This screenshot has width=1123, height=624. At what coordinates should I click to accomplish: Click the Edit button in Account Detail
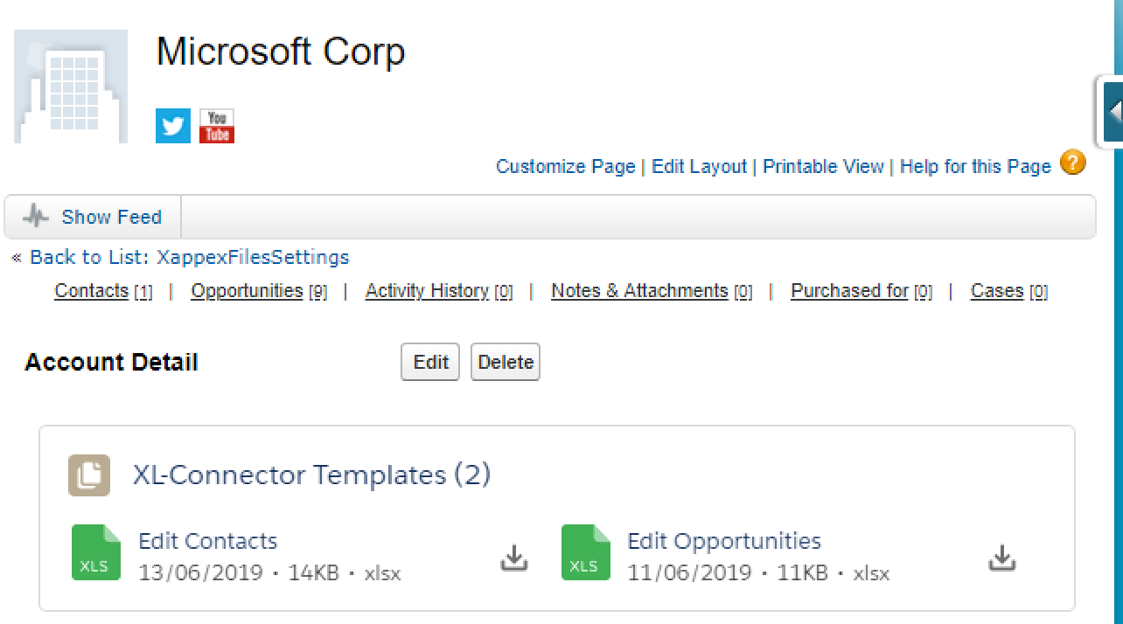coord(430,362)
